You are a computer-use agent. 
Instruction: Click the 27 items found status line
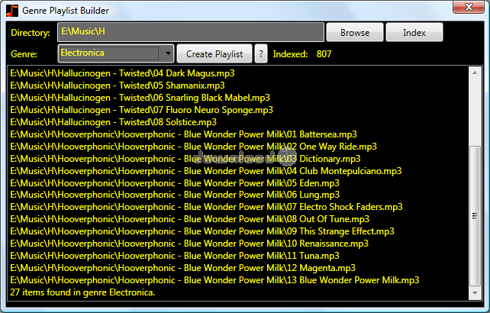(82, 292)
